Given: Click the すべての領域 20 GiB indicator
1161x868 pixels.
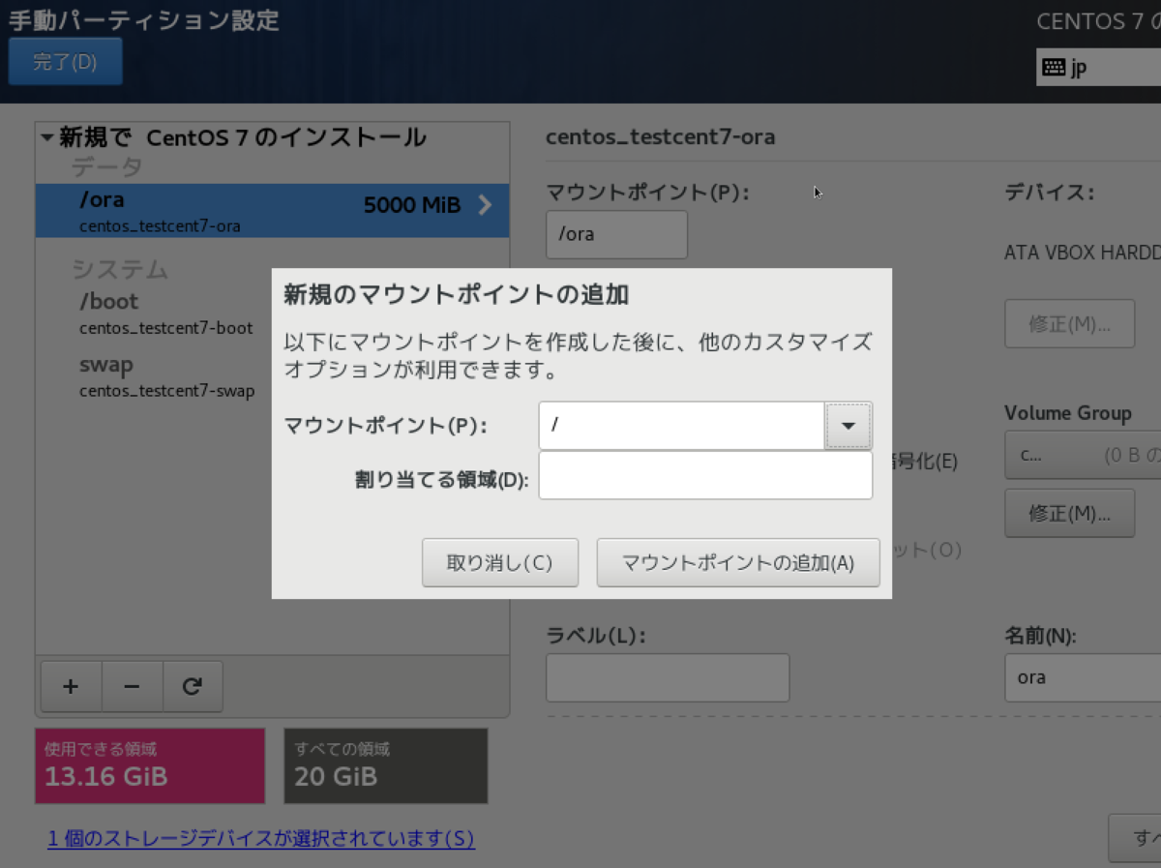Looking at the screenshot, I should tap(385, 765).
